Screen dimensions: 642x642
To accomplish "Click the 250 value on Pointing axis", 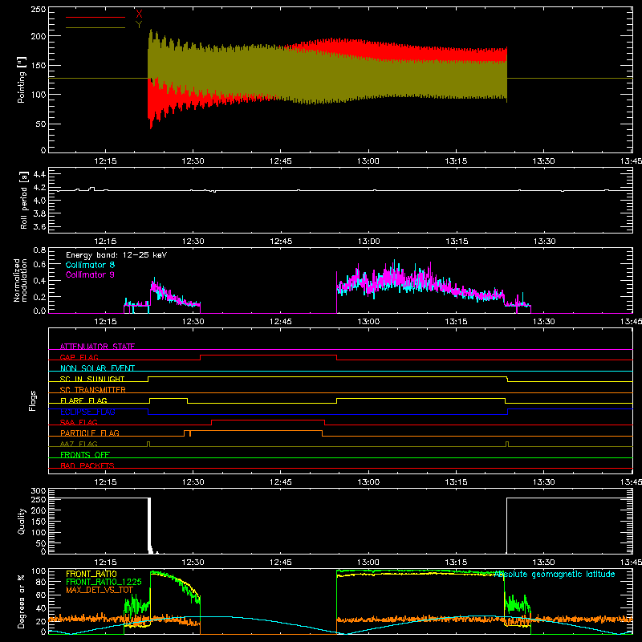I will pos(39,9).
